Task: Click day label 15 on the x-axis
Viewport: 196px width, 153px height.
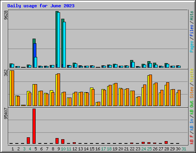Action: (x=92, y=149)
